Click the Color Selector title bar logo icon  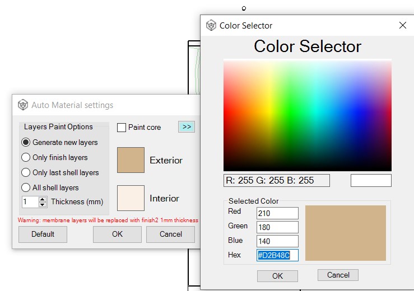211,25
